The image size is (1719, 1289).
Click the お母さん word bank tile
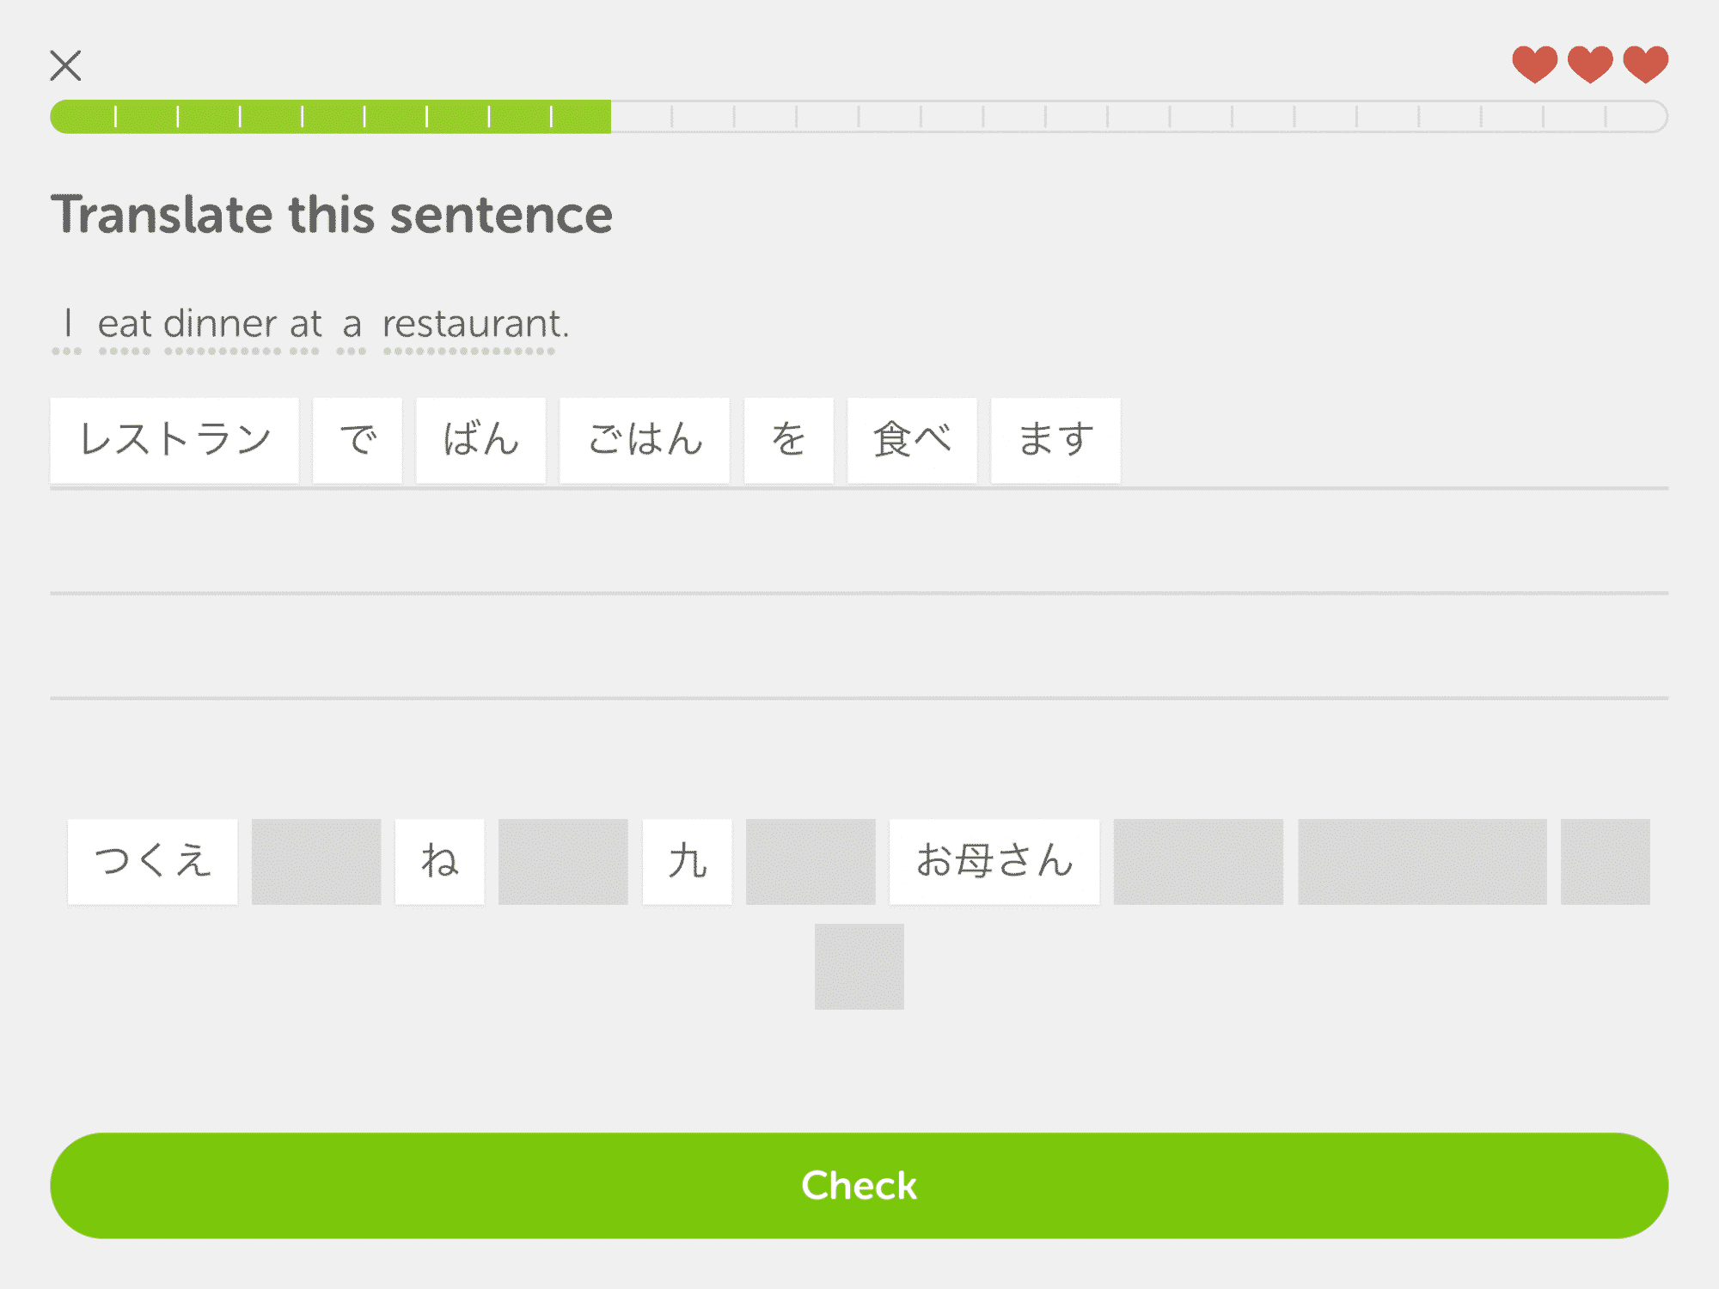coord(994,862)
